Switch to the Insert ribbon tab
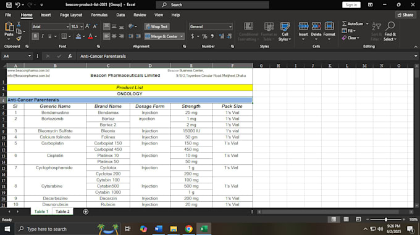Image resolution: width=420 pixels, height=235 pixels. 46,15
